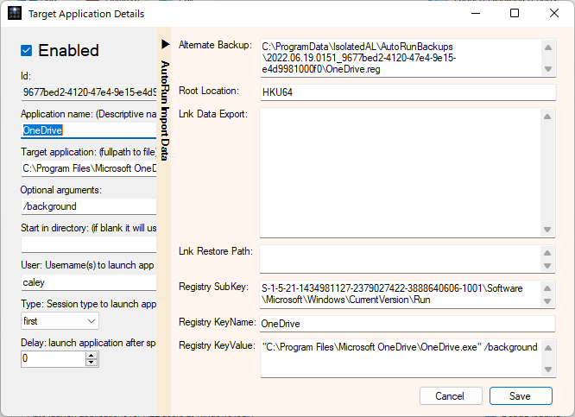Click down arrow in Lnk Restore Path scrollbar
575x417 pixels.
[547, 266]
